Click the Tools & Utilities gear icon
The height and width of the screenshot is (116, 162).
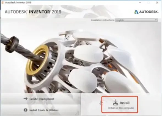pyautogui.click(x=26, y=110)
